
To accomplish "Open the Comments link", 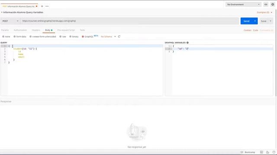I will click(267, 30).
